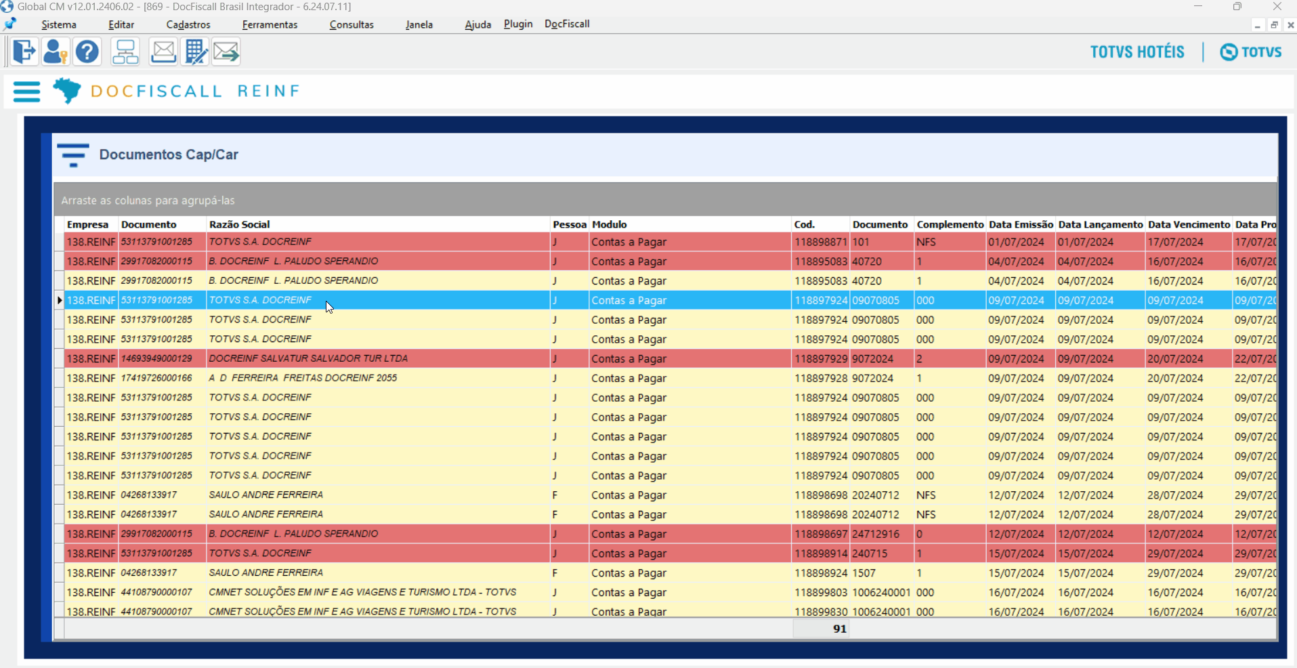Click the code 118899803 cell
Screen dimensions: 1297x668
point(821,593)
